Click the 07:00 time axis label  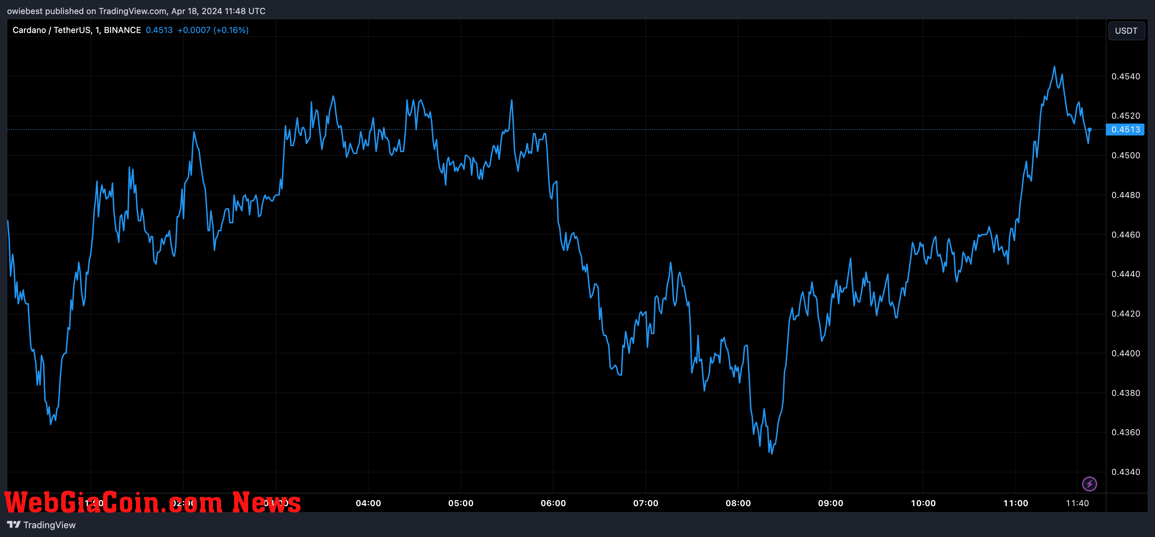646,503
